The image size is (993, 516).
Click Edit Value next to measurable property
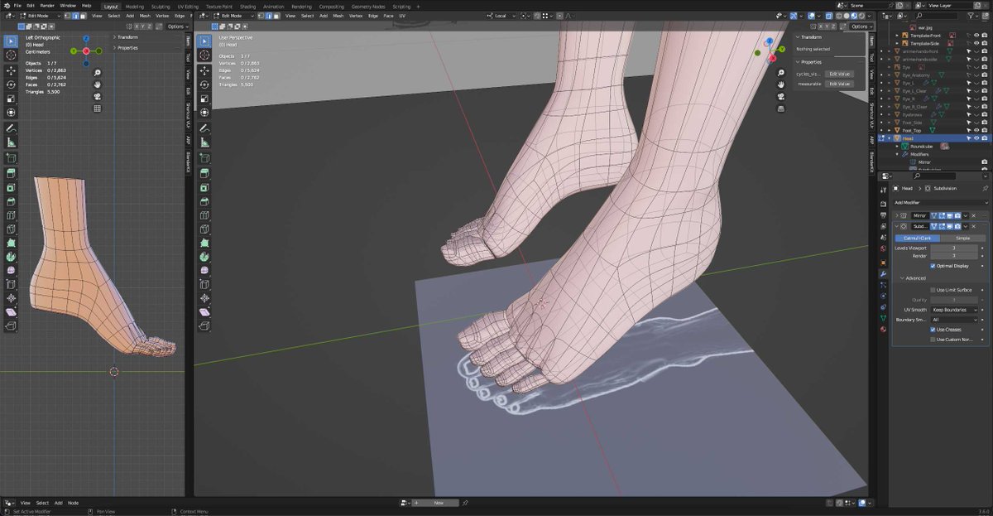click(x=839, y=84)
